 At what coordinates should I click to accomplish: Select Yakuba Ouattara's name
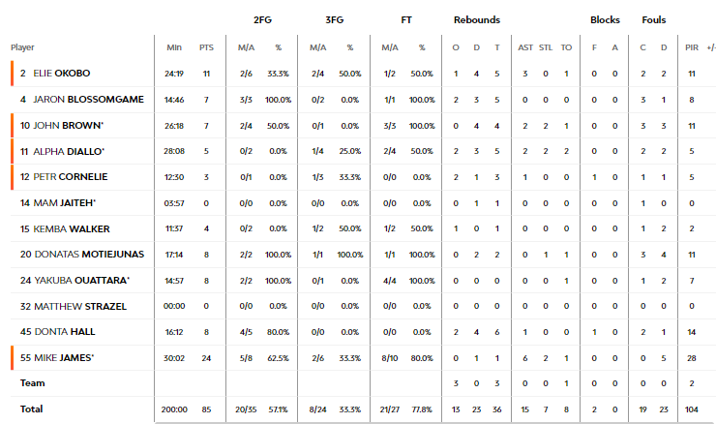[82, 280]
